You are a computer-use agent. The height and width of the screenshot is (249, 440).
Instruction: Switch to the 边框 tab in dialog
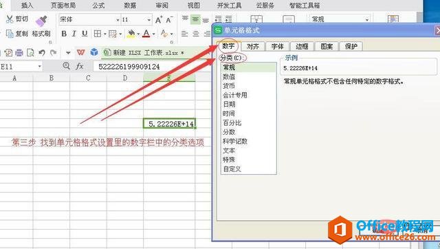click(302, 46)
